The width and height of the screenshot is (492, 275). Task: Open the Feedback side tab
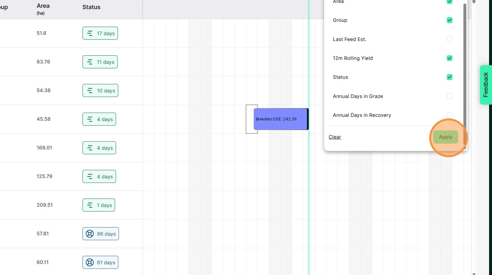point(486,85)
